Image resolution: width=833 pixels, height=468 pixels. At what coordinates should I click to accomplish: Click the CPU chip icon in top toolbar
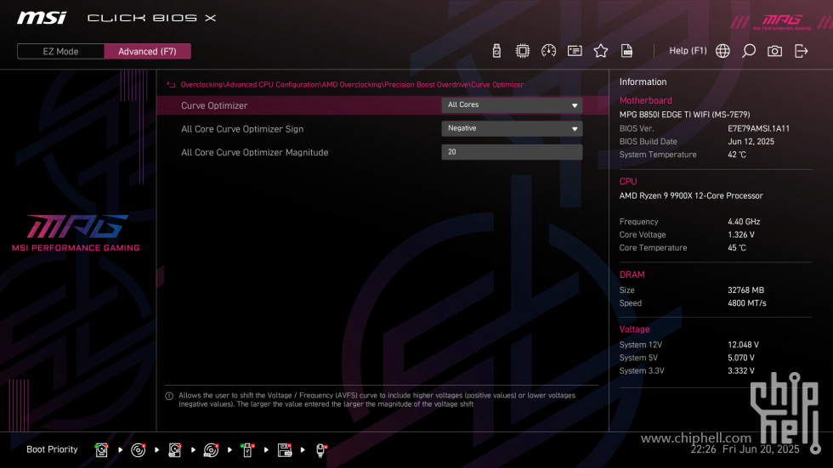(523, 51)
